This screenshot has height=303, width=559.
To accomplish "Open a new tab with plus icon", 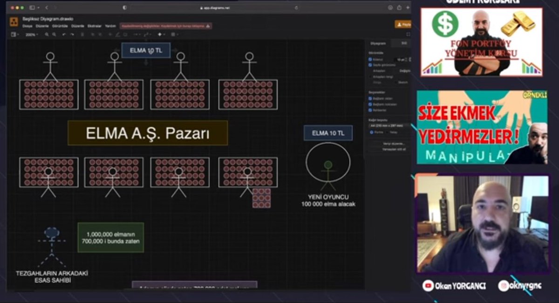I will coord(408,7).
